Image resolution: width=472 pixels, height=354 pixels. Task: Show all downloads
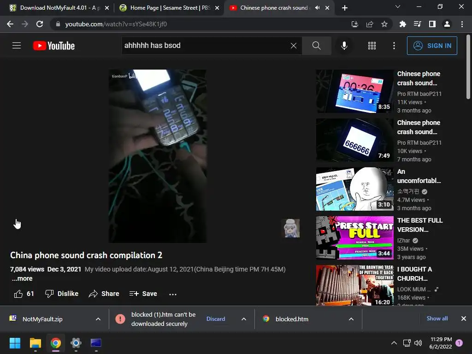point(437,319)
